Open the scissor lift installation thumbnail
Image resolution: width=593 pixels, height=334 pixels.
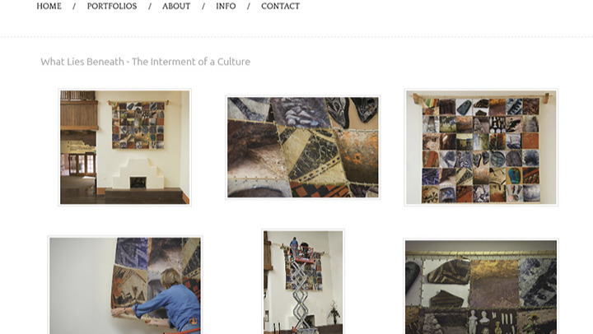pos(303,282)
